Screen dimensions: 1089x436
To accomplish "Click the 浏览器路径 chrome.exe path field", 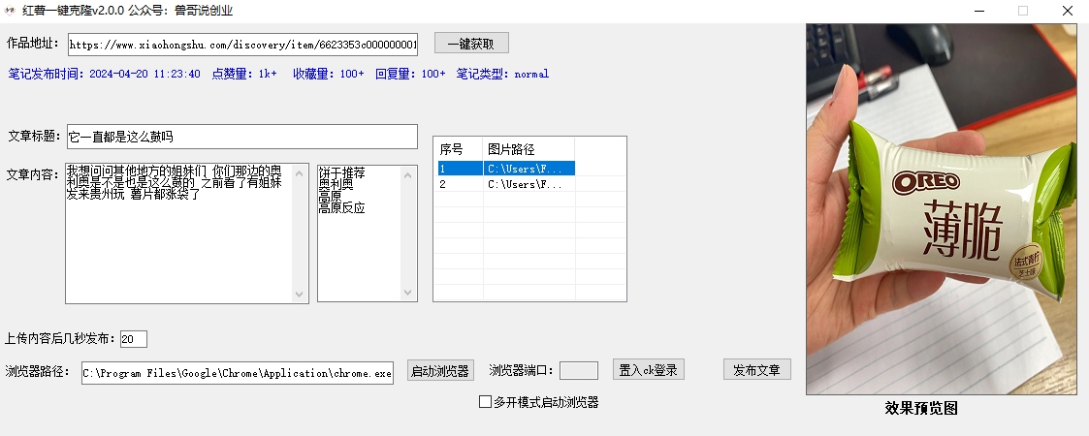I will [x=238, y=373].
